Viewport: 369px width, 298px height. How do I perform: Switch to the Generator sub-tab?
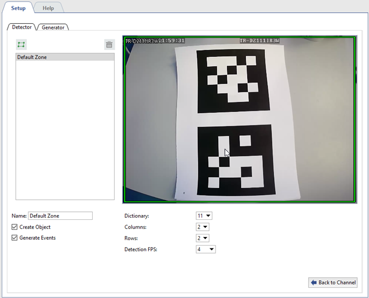point(53,27)
